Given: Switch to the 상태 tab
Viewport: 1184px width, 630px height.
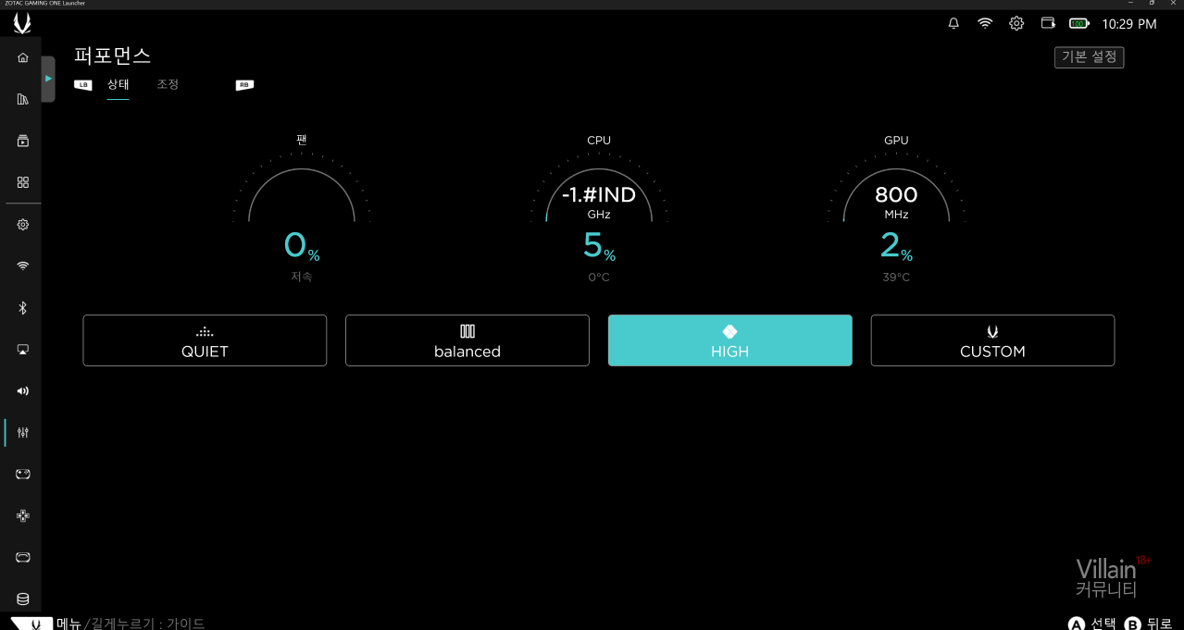Looking at the screenshot, I should pos(118,84).
